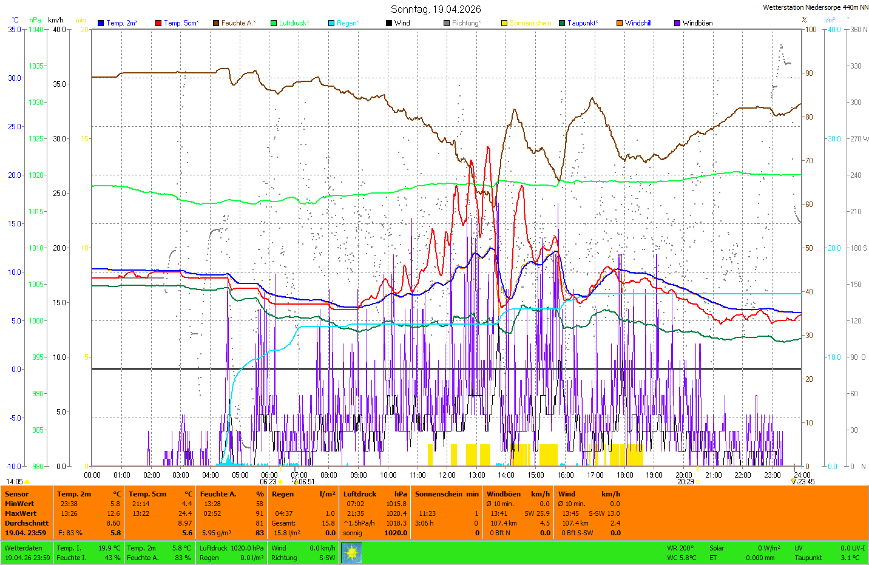Screen dimensions: 869x565
Task: Click the yellow Sonnenschein legend square
Action: pos(504,23)
